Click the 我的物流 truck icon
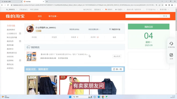Viewport: 177px width, 99px height. coord(28,47)
